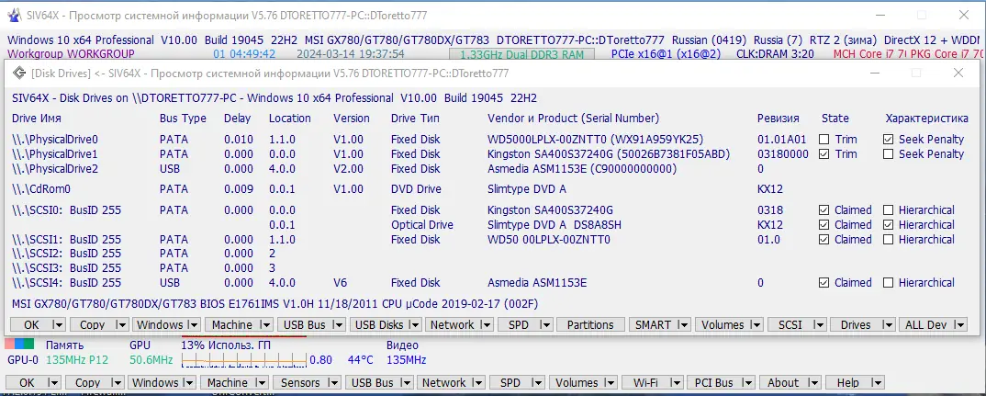Viewport: 986px width, 396px height.
Task: Open the ALL Dev dropdown arrow
Action: coord(959,325)
